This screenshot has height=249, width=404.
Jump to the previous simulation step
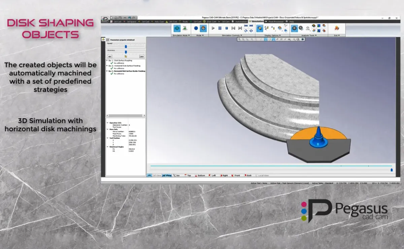(233, 28)
